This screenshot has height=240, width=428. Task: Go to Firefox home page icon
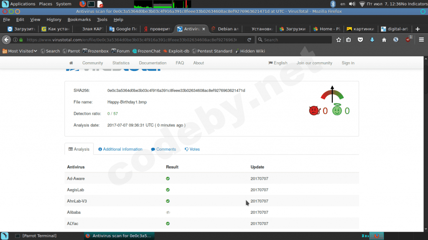[x=384, y=40]
